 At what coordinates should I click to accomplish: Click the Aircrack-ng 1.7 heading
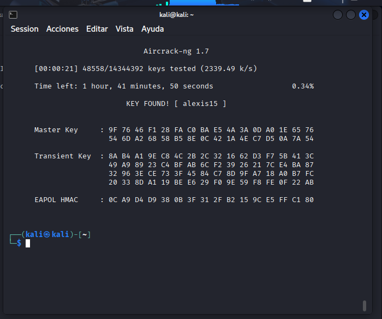[x=176, y=51]
